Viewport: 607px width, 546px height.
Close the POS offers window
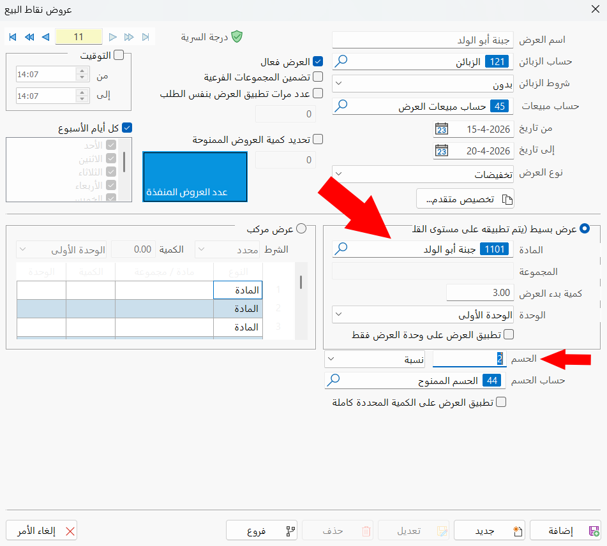coord(596,10)
